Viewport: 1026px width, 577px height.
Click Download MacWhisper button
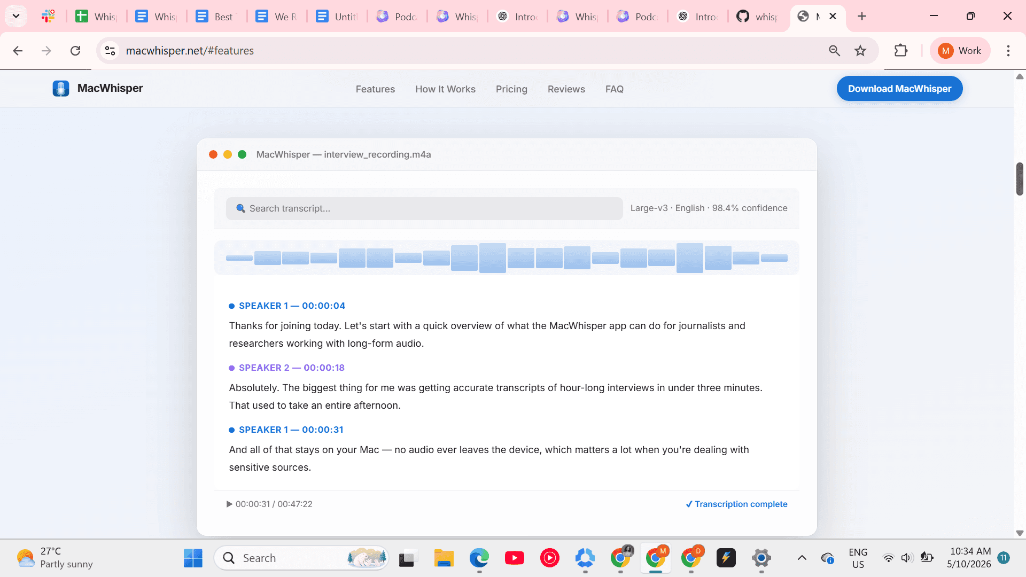point(899,89)
